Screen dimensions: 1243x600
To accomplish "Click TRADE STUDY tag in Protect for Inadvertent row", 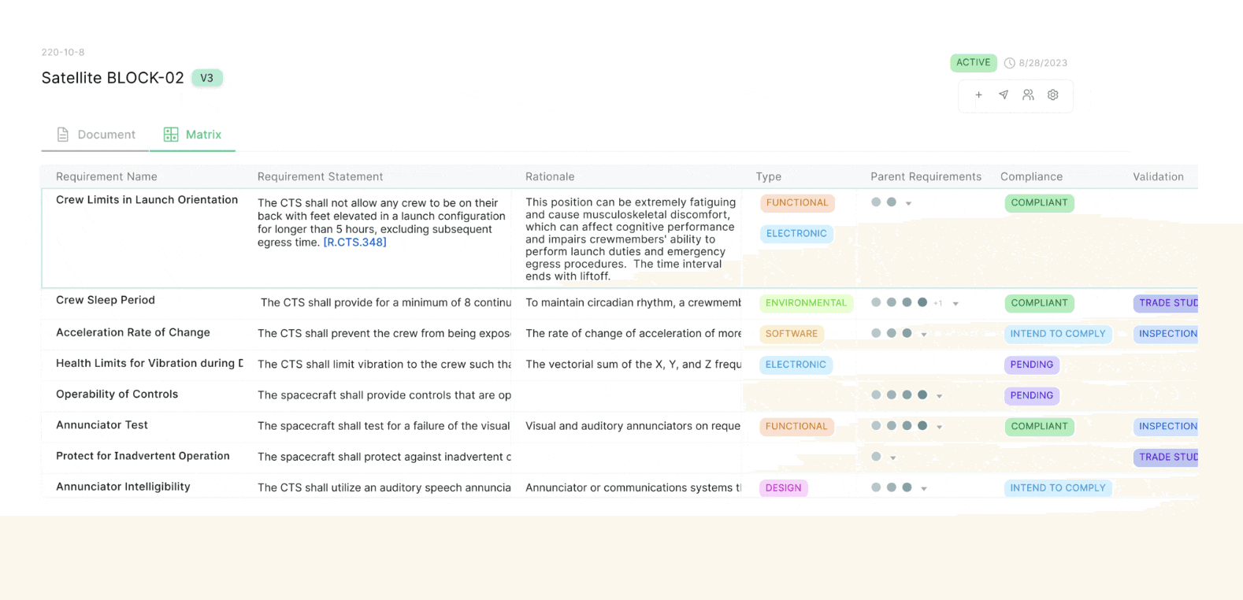I will point(1166,457).
